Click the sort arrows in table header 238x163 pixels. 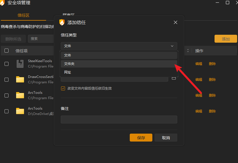[x=188, y=51]
